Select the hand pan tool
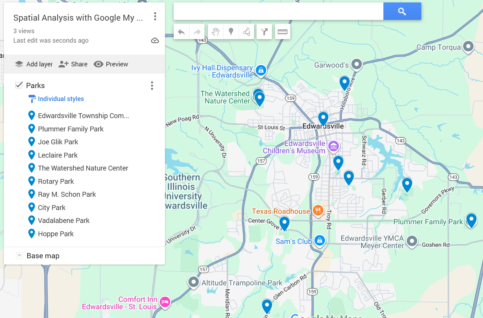Screen dimensions: 483x318 216,31
